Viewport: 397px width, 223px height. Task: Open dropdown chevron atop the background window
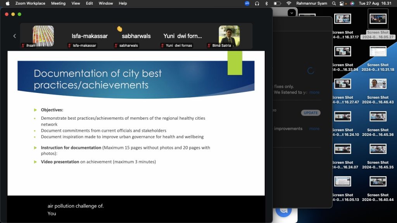tap(292, 13)
